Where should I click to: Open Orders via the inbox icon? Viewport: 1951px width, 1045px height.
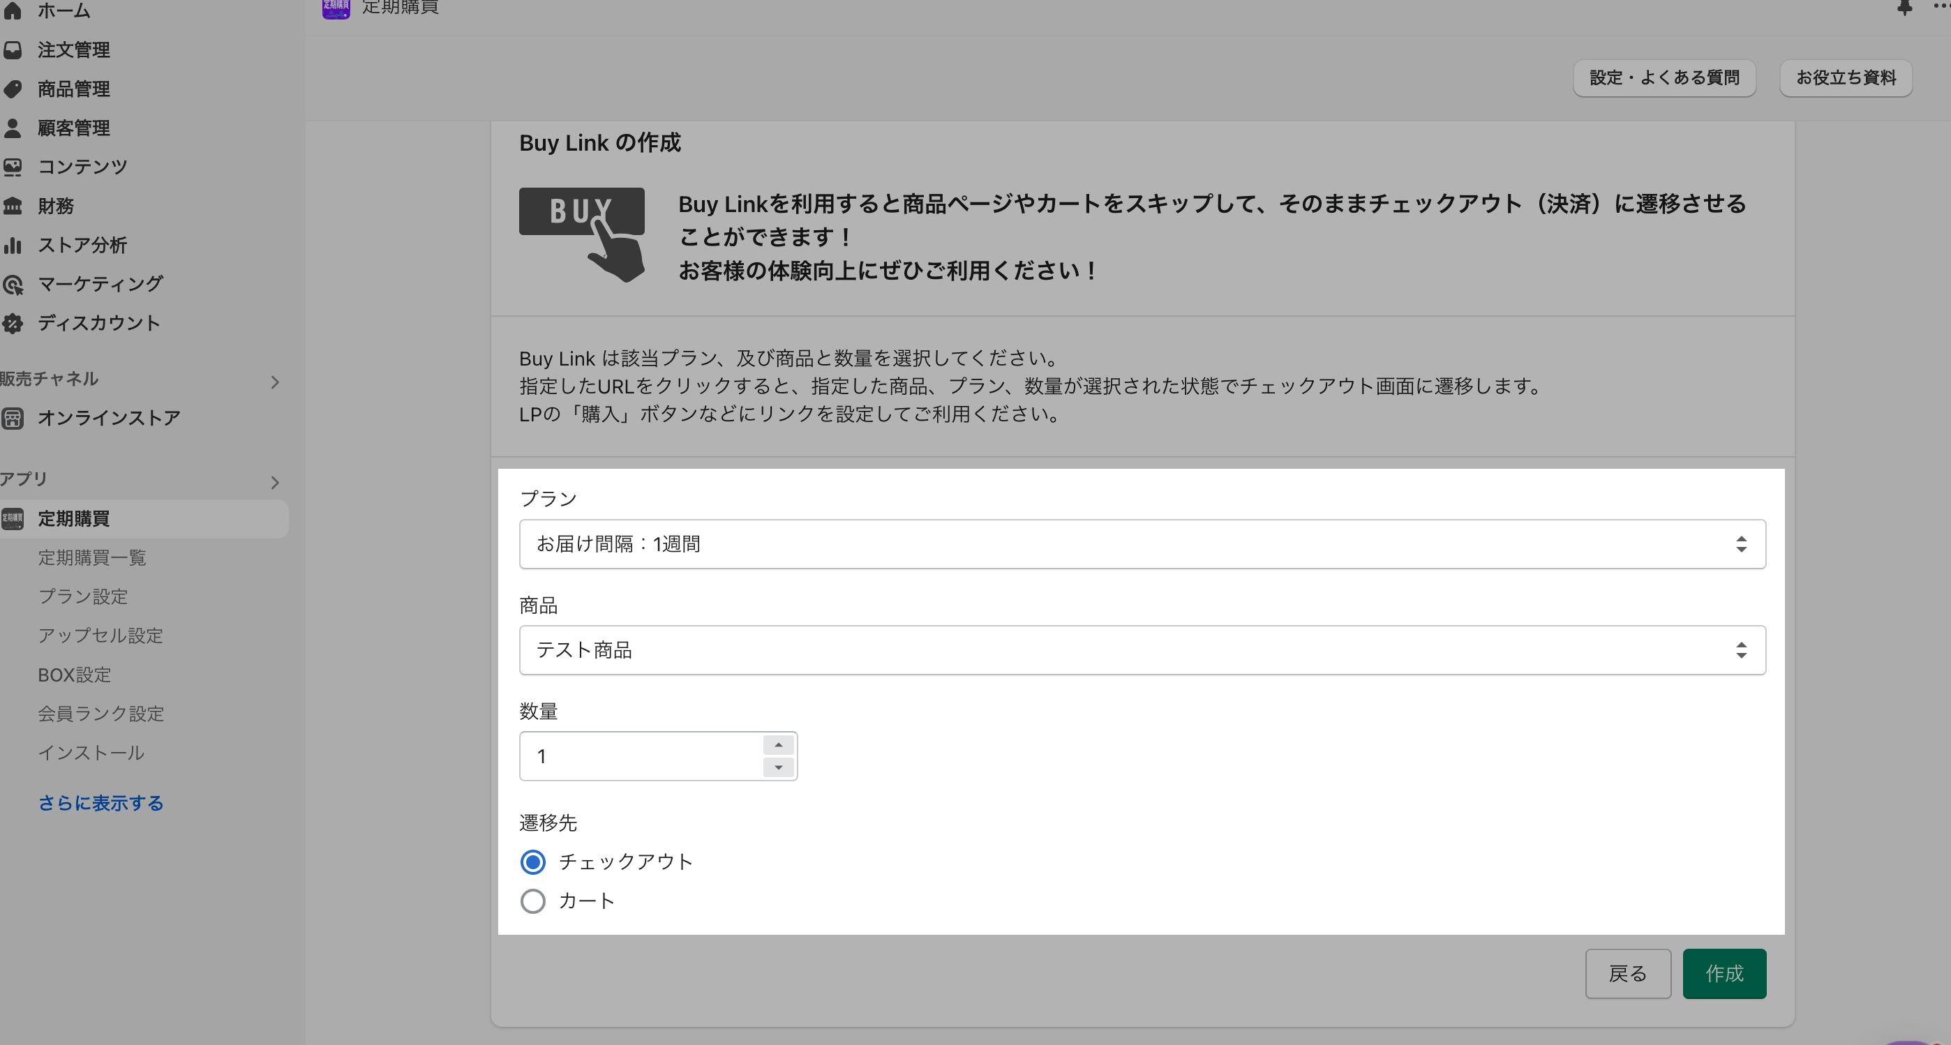point(13,50)
